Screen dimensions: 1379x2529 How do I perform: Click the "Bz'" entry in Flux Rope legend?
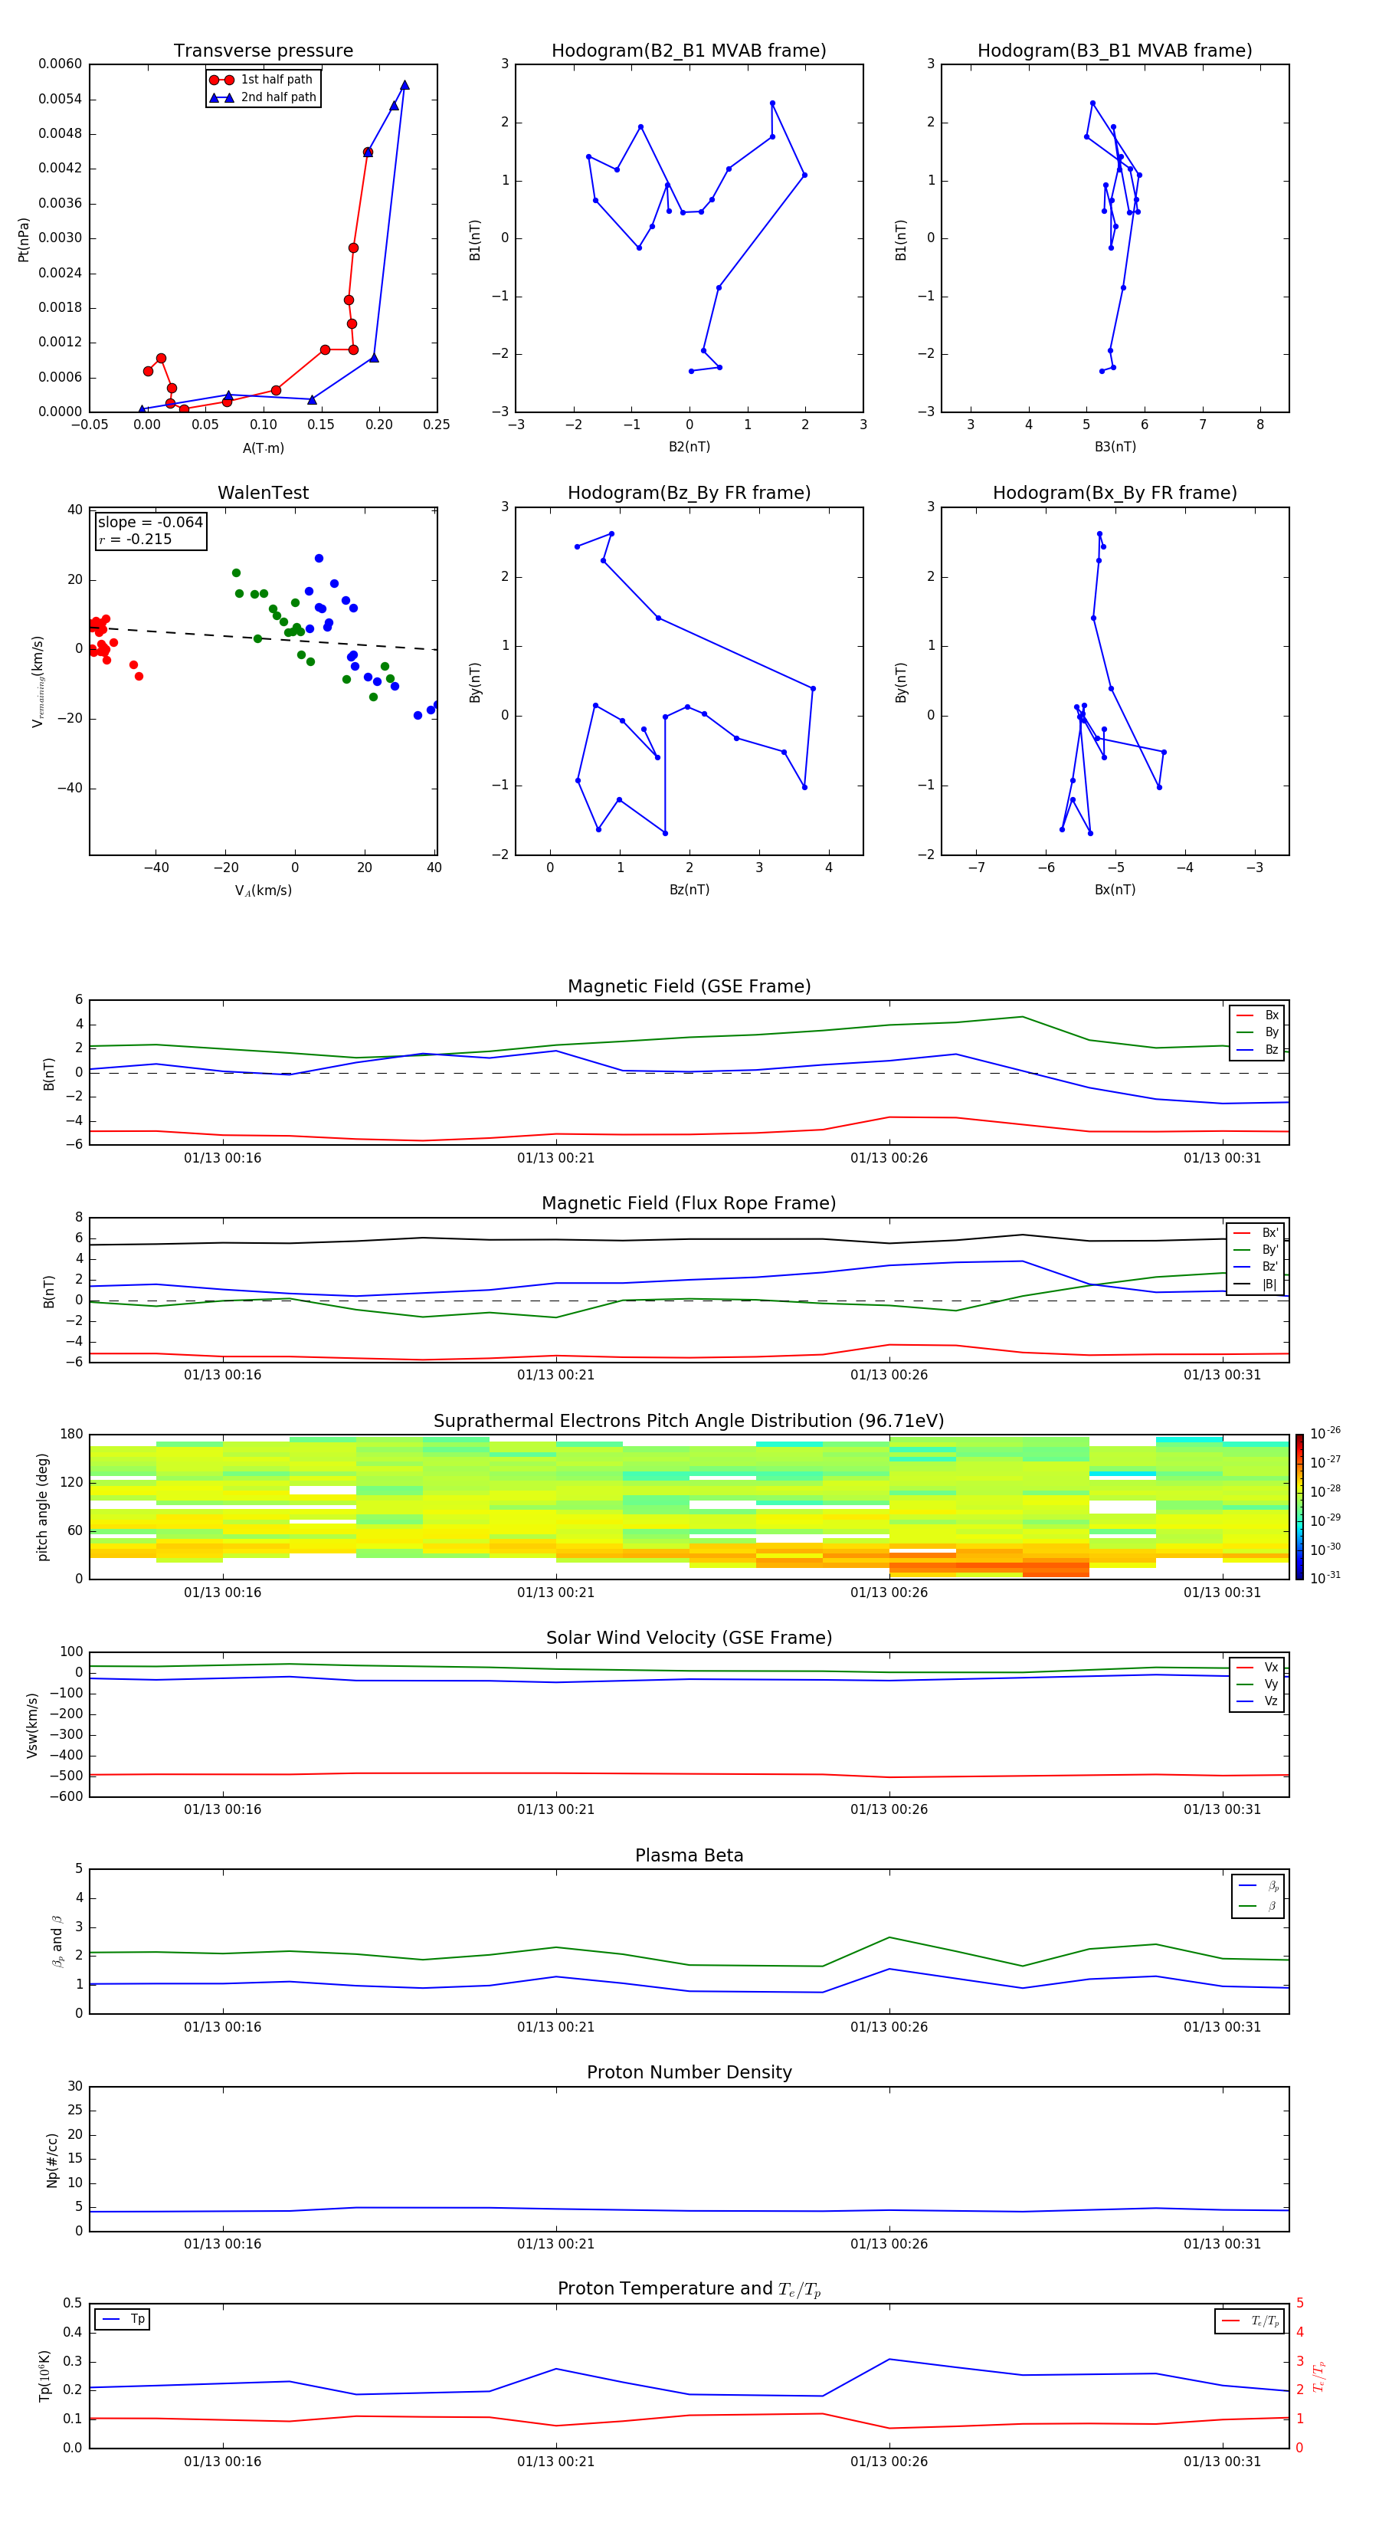1256,1268
